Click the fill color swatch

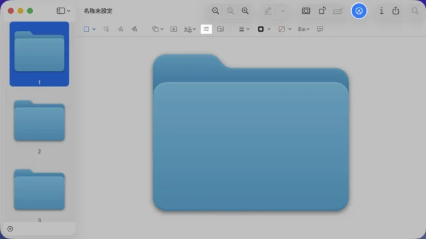(281, 29)
